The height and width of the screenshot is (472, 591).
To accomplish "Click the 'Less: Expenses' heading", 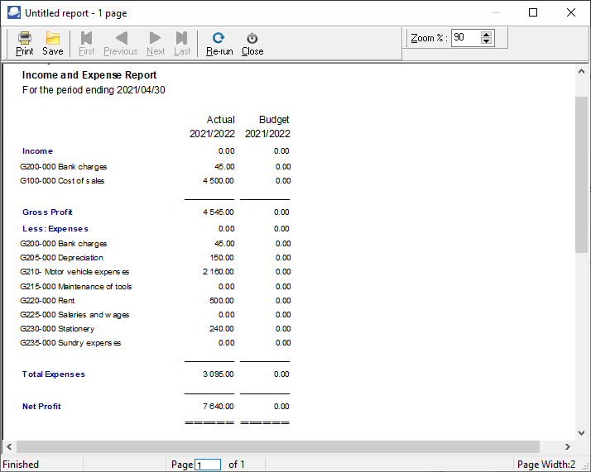I will tap(55, 229).
